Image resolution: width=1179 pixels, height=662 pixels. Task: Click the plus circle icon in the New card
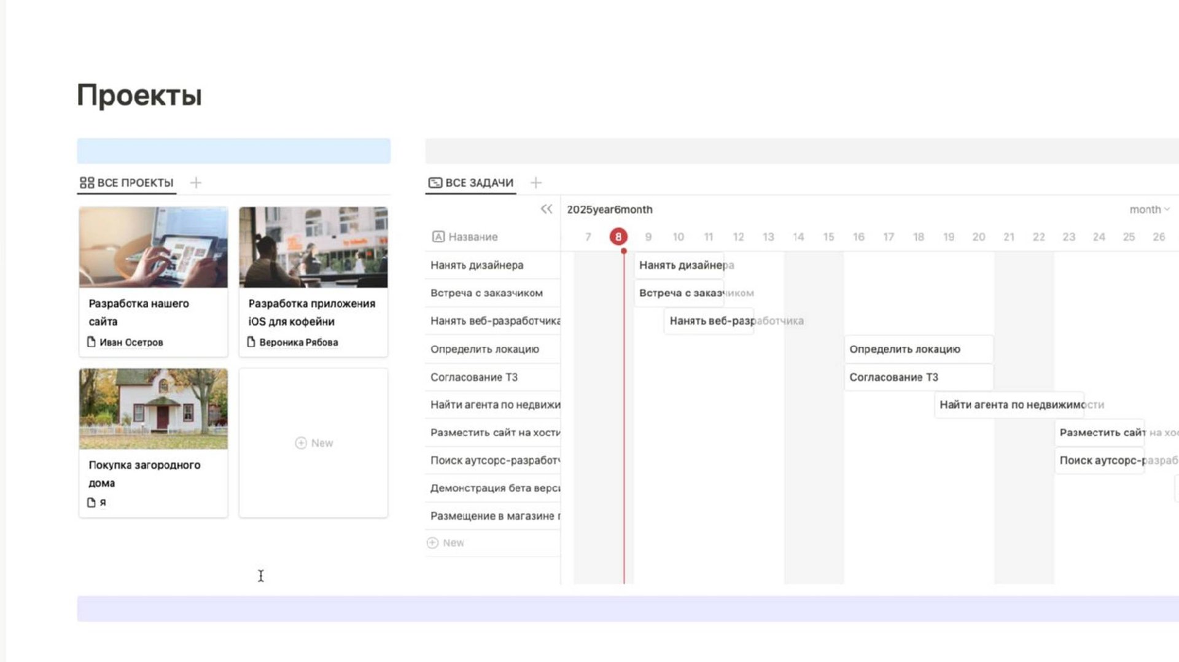301,442
